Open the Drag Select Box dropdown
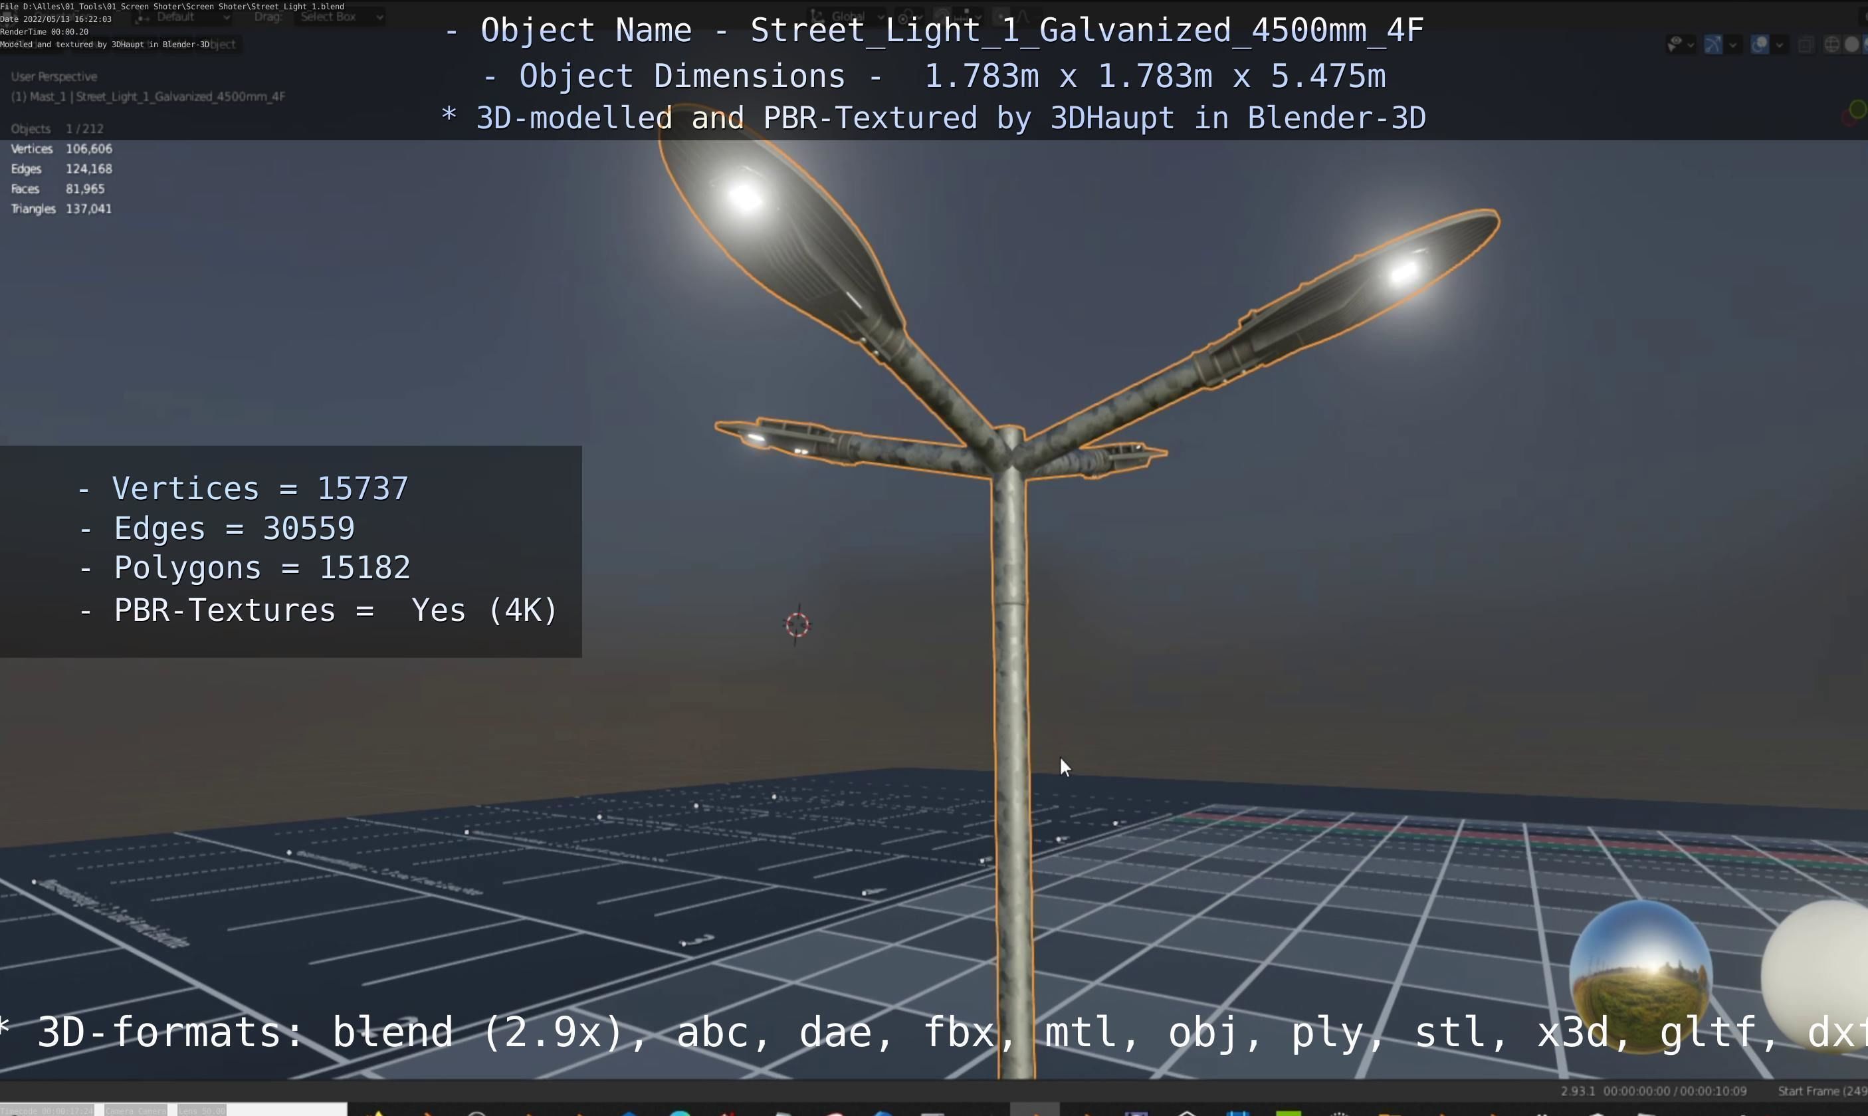This screenshot has height=1116, width=1868. pyautogui.click(x=340, y=17)
